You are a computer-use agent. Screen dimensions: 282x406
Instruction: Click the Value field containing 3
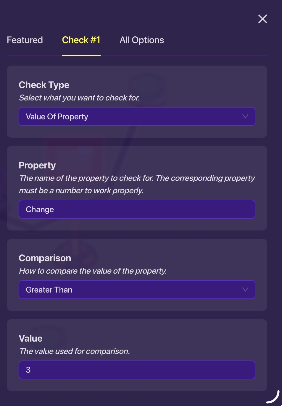[137, 370]
